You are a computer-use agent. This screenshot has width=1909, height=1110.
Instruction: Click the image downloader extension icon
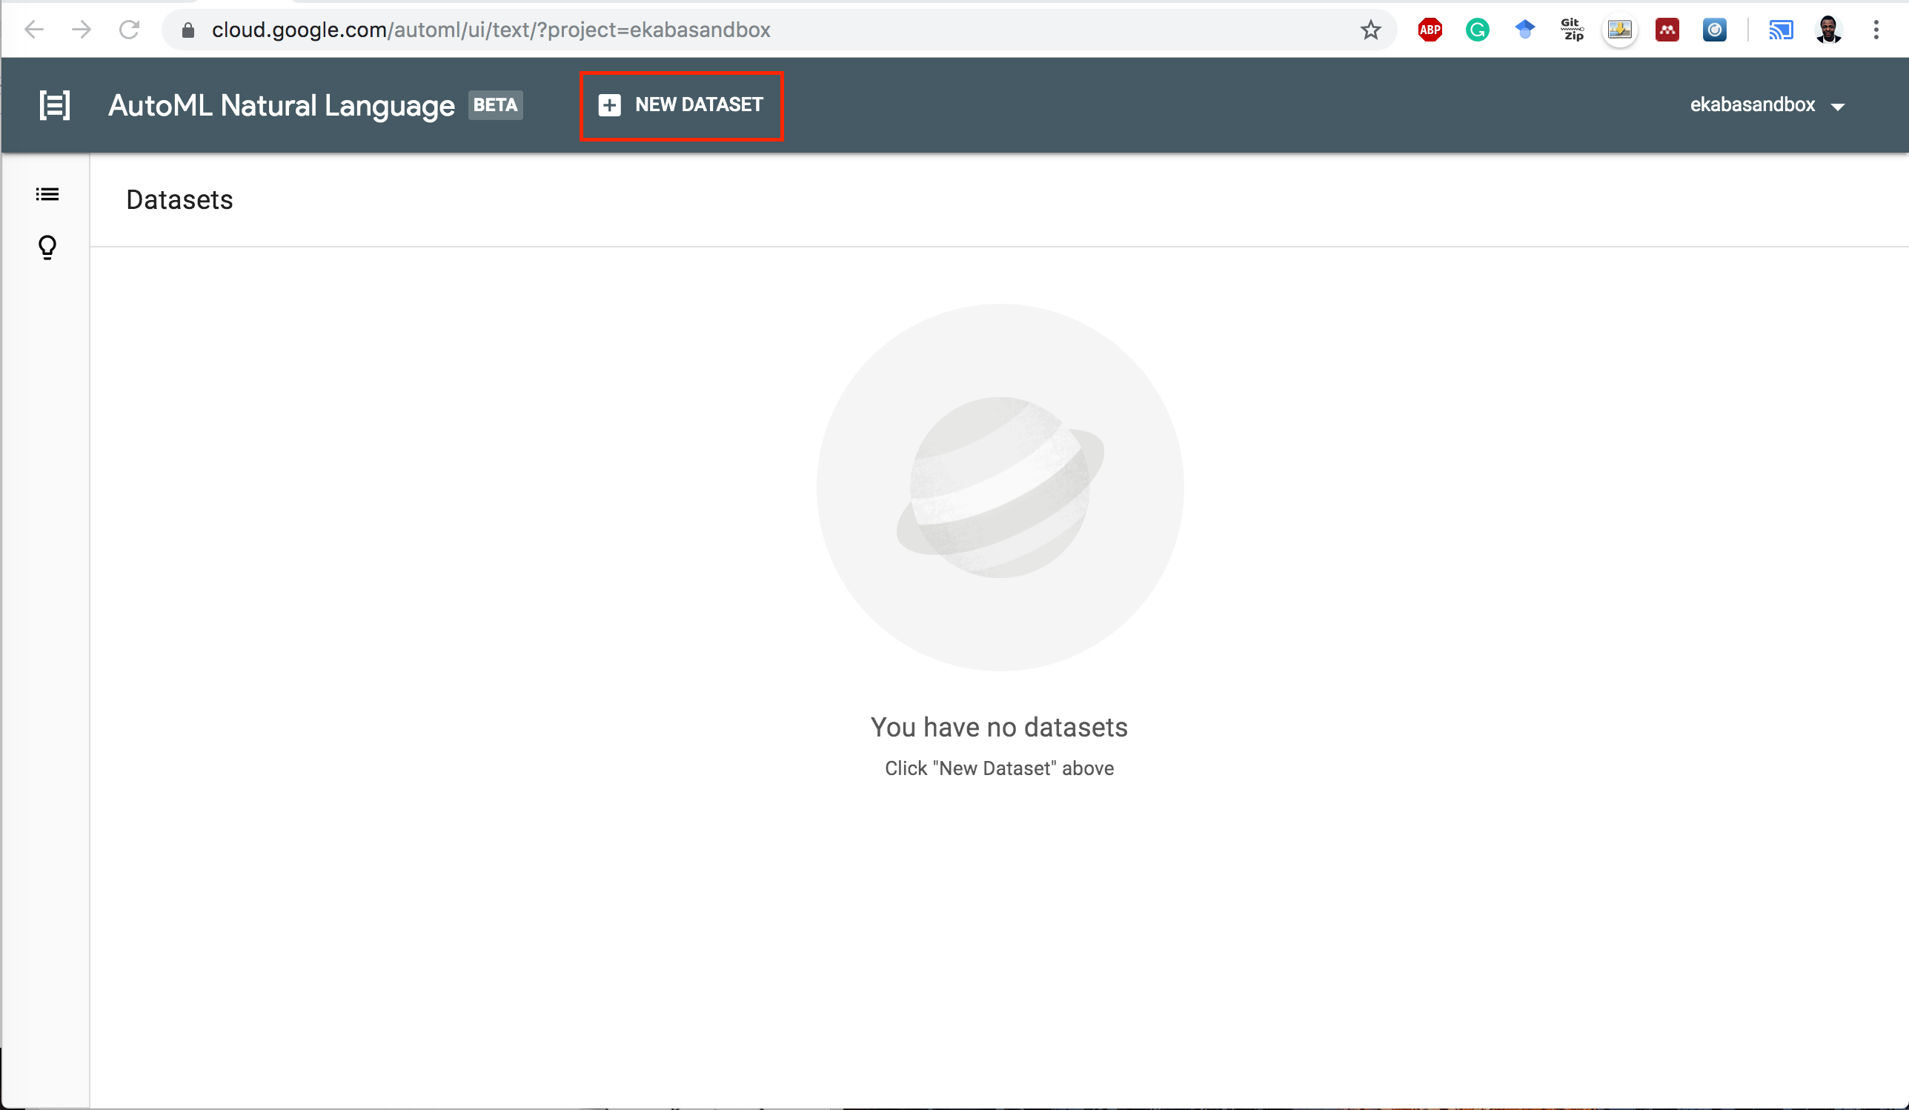pyautogui.click(x=1620, y=30)
